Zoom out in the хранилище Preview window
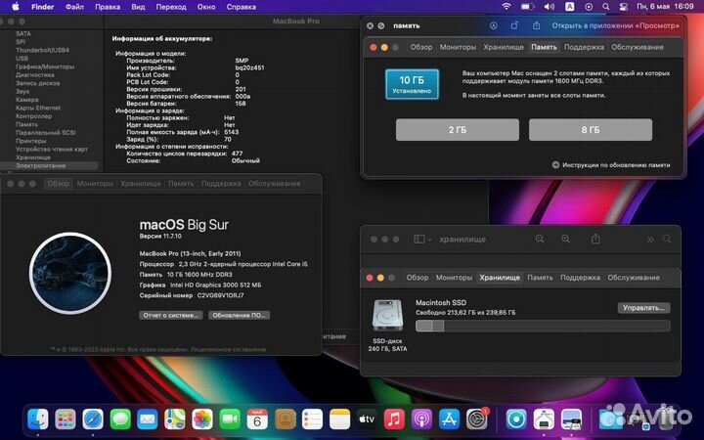This screenshot has height=440, width=704. pos(540,240)
